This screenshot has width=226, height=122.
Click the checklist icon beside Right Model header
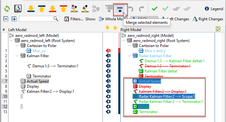click(x=218, y=29)
